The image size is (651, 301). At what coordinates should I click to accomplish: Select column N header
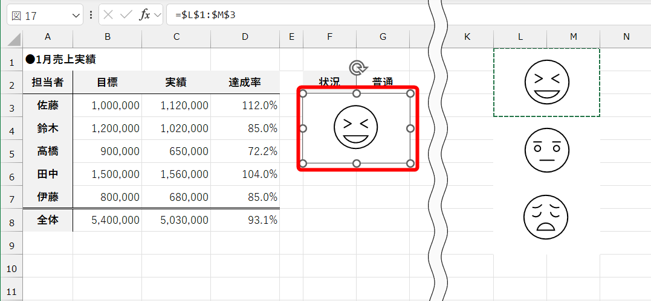626,37
